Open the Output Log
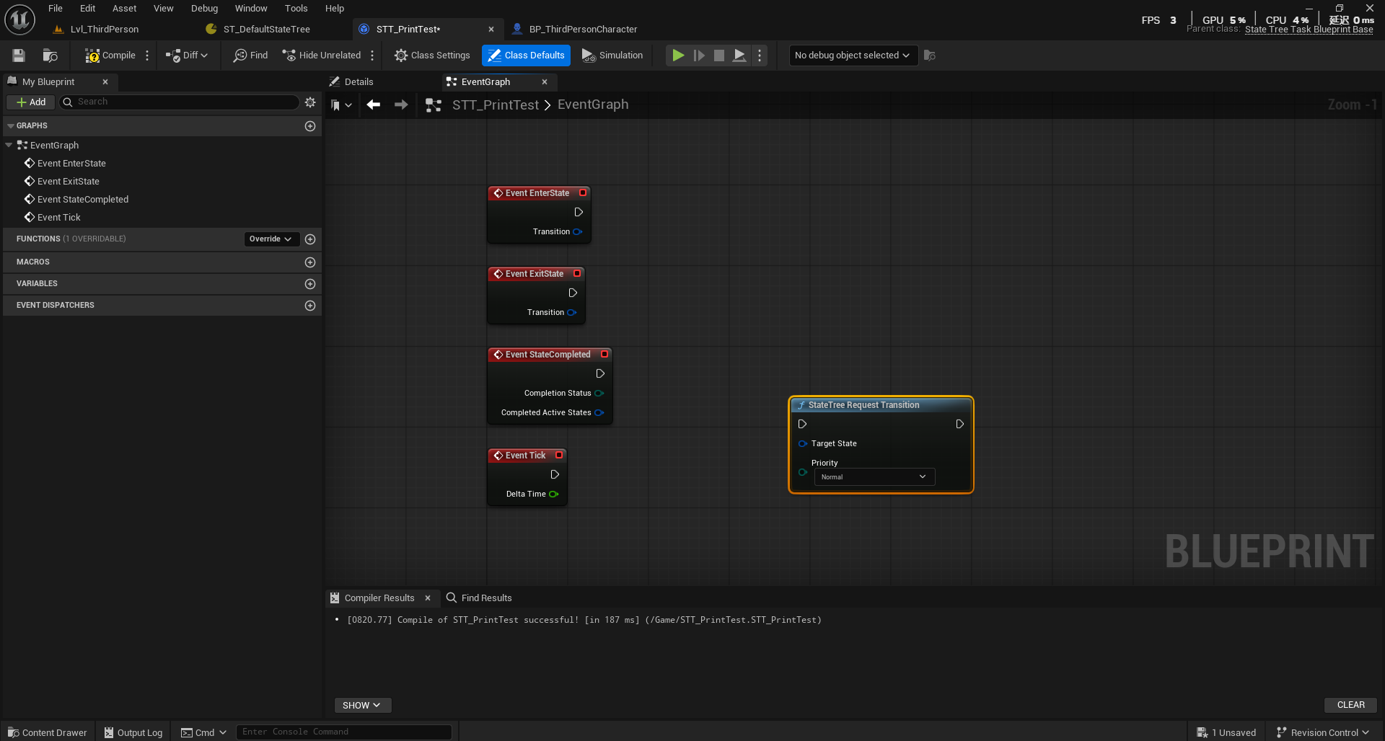The width and height of the screenshot is (1385, 741). click(x=133, y=732)
